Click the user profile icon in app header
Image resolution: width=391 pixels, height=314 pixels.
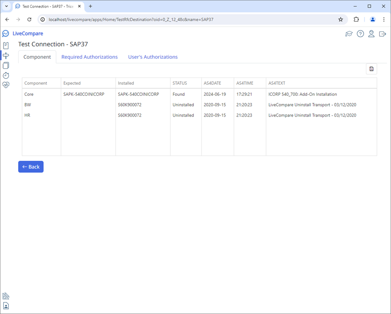(x=371, y=34)
